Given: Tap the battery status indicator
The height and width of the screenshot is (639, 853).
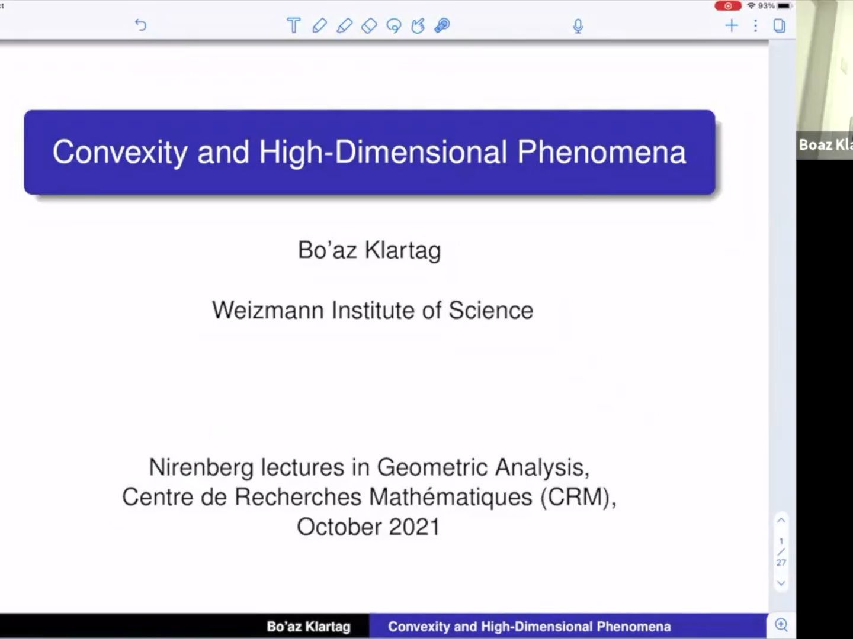Looking at the screenshot, I should (784, 6).
